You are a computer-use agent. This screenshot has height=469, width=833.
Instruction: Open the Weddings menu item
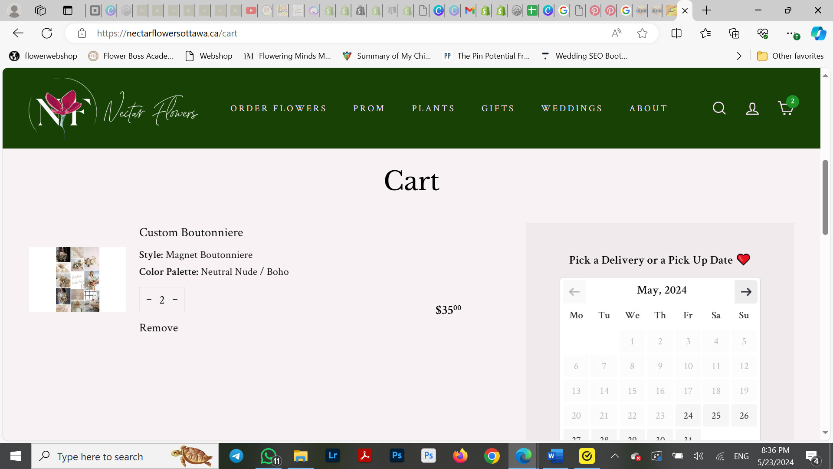pyautogui.click(x=572, y=108)
